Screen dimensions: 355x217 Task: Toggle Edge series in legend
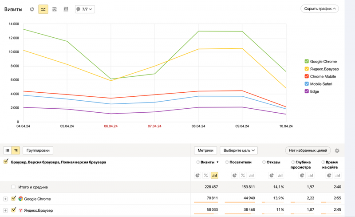click(x=307, y=91)
